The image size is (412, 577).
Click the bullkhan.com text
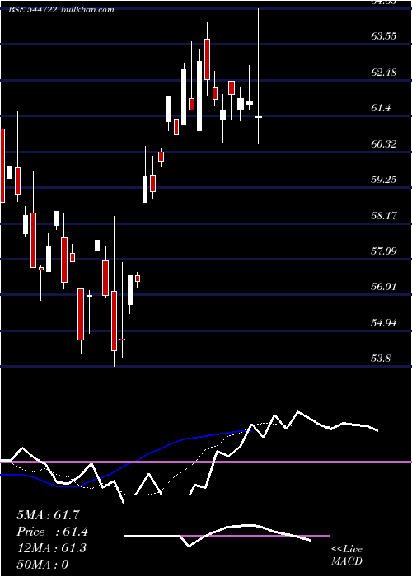87,10
